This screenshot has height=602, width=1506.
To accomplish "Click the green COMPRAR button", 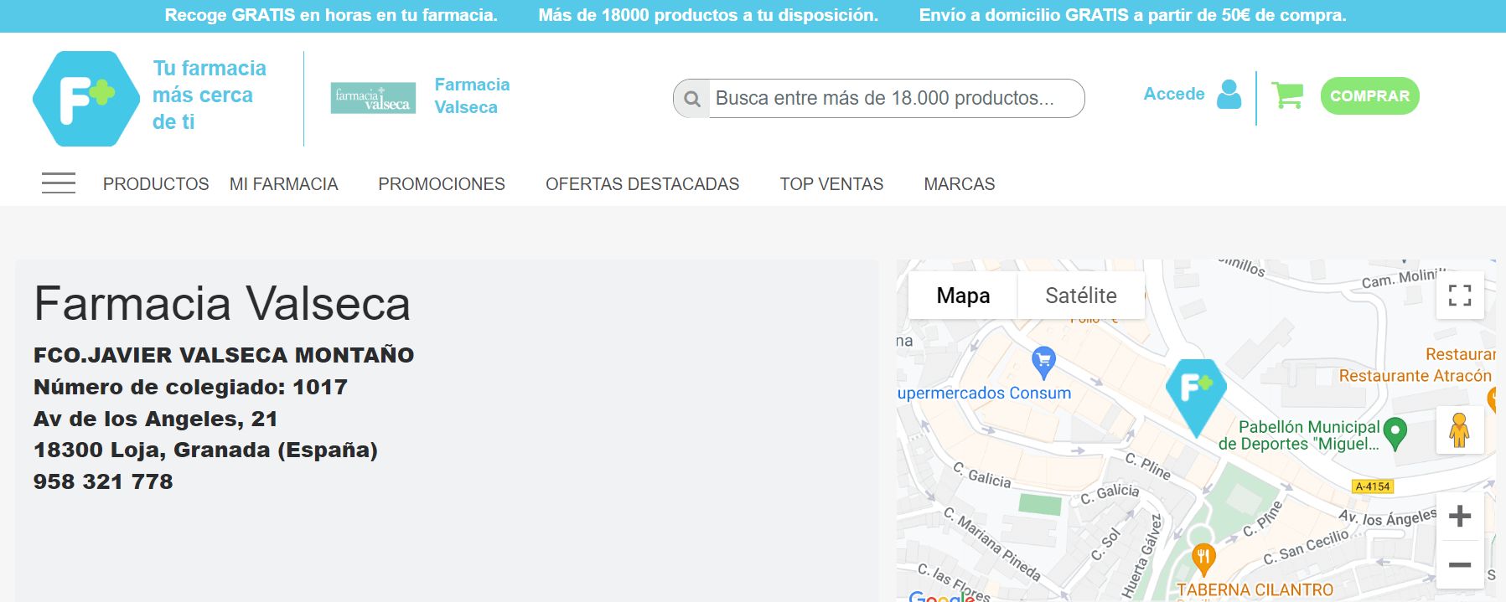I will 1369,96.
